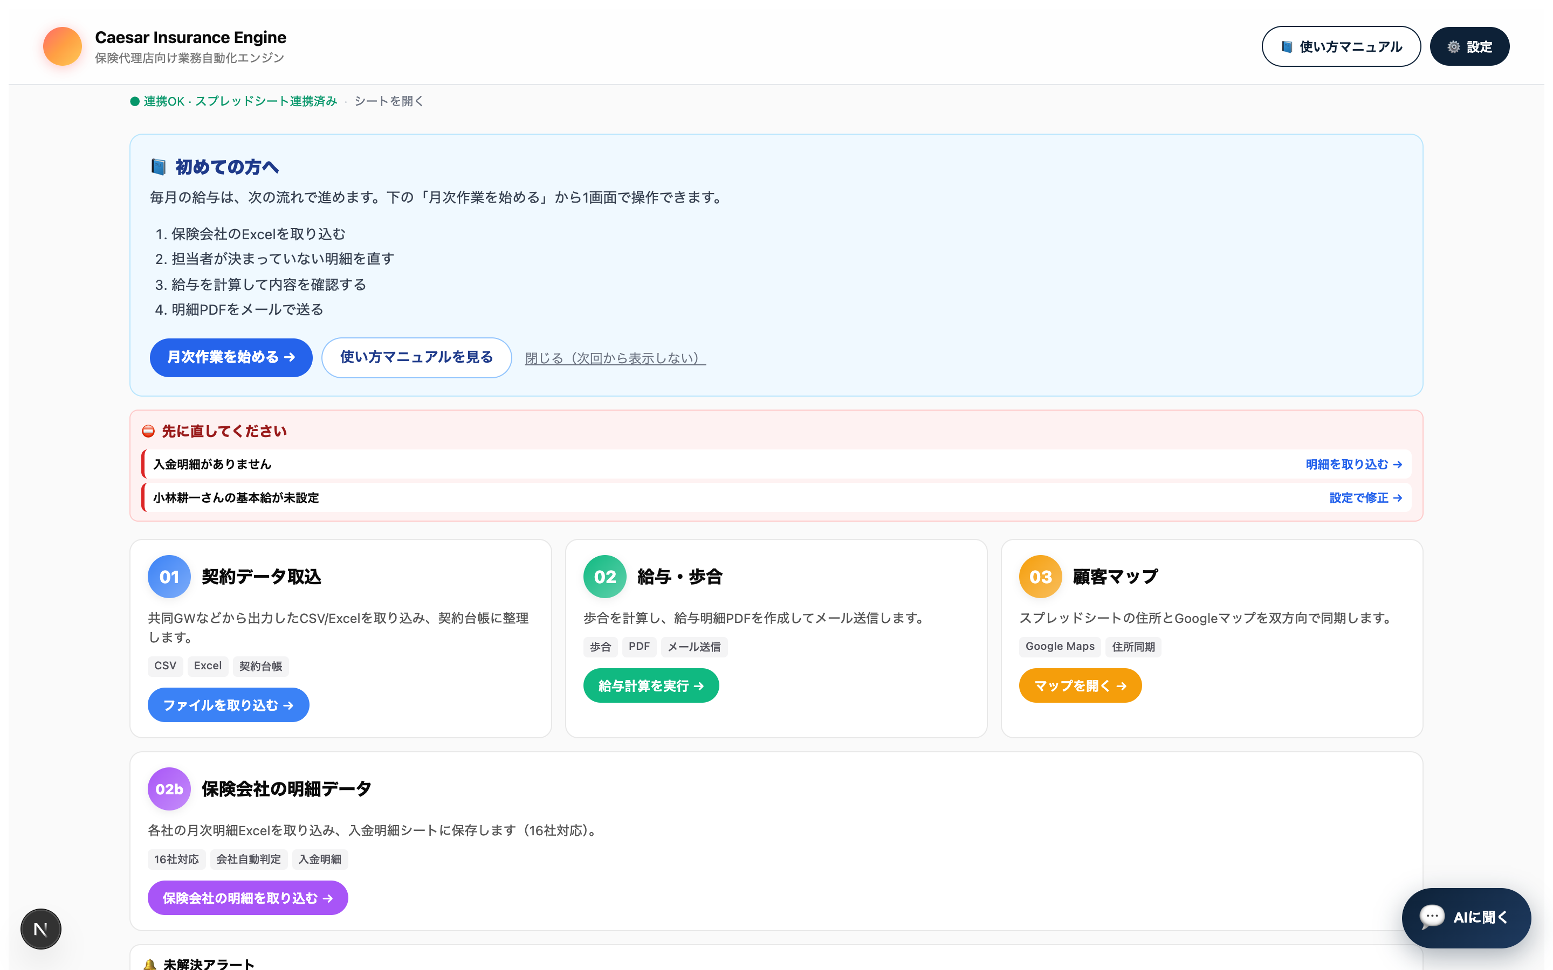The height and width of the screenshot is (970, 1553).
Task: Start monthly work with 月次作業を始める
Action: [x=231, y=357]
